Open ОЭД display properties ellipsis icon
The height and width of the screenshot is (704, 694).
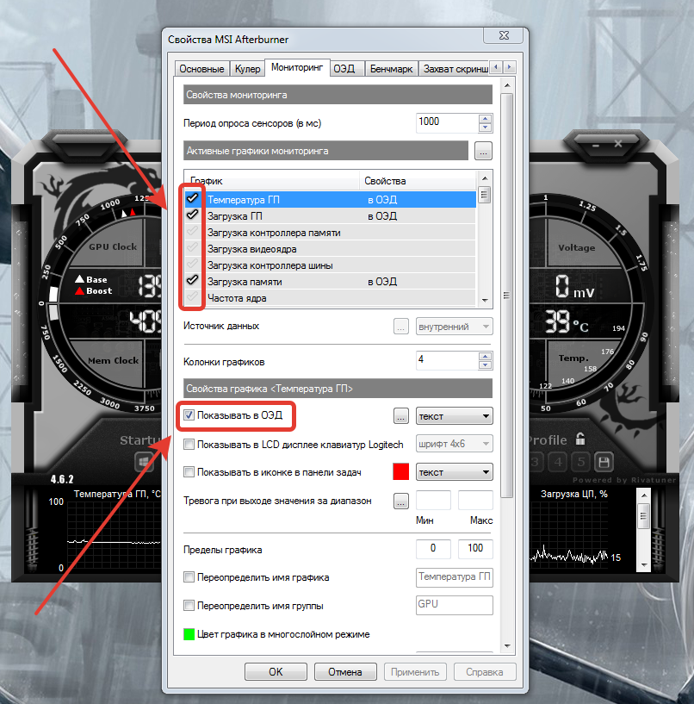(401, 415)
